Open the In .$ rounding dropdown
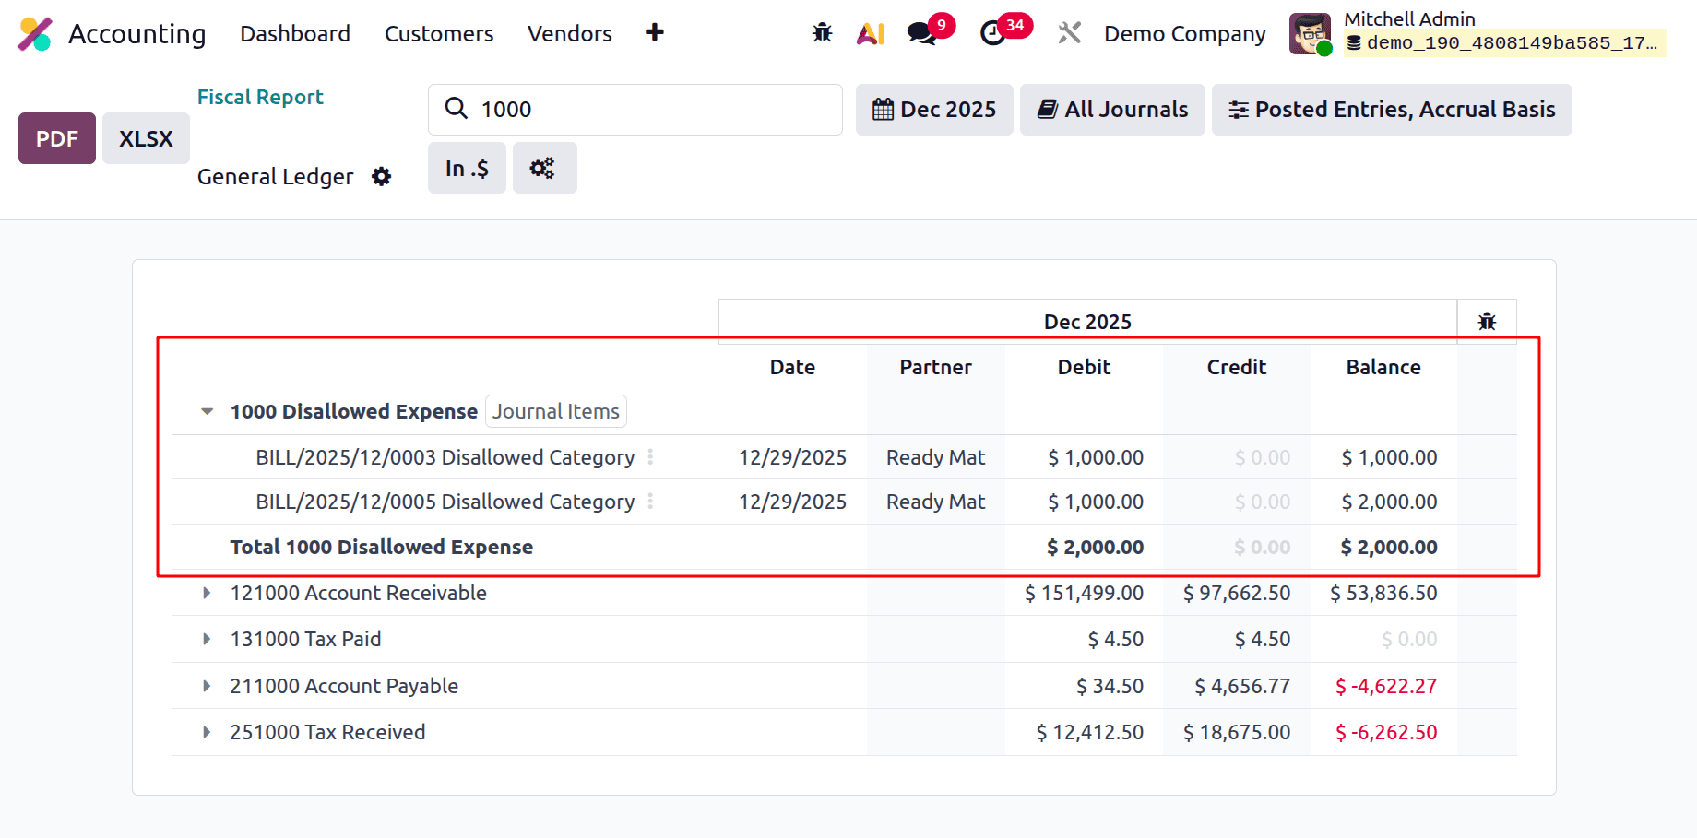The height and width of the screenshot is (838, 1697). [x=467, y=168]
